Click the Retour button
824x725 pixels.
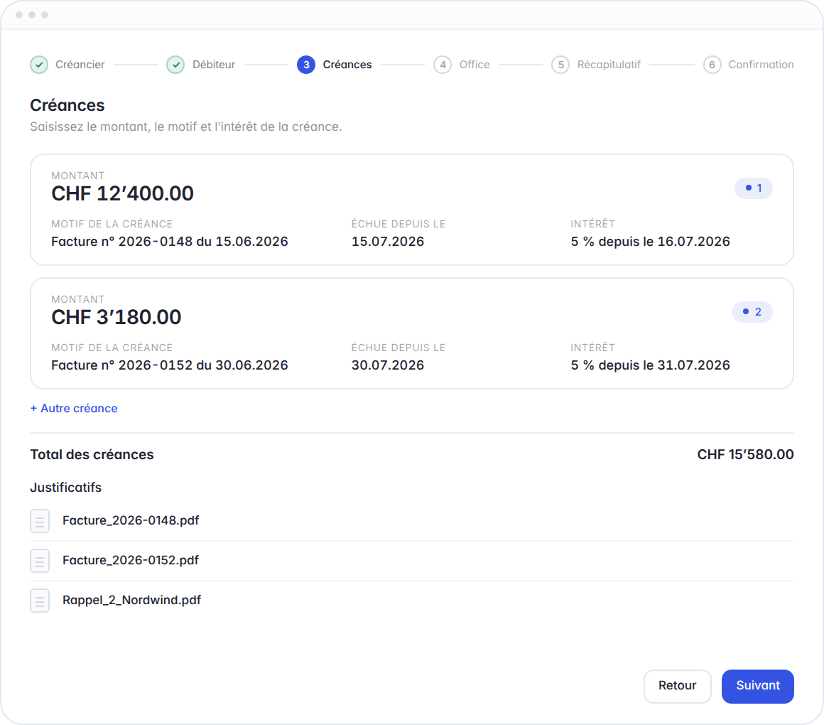(x=678, y=686)
